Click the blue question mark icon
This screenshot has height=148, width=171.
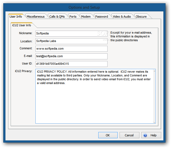click(x=145, y=135)
